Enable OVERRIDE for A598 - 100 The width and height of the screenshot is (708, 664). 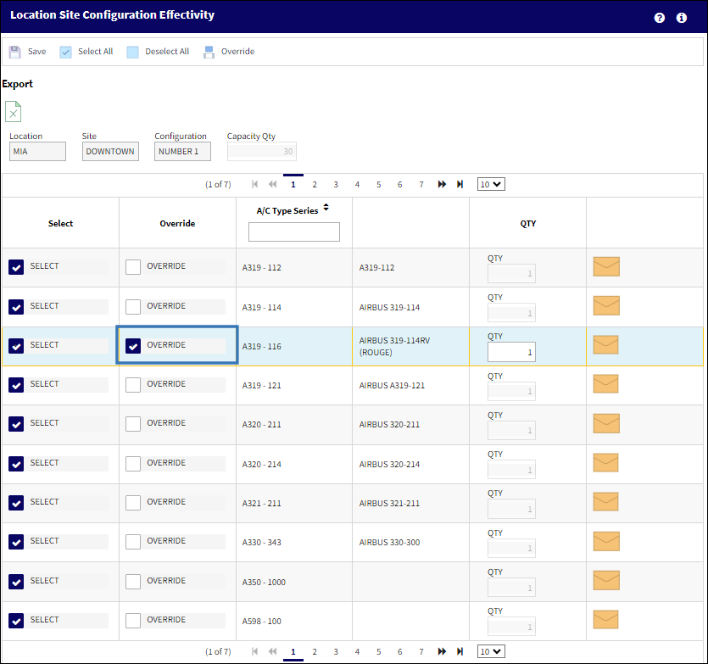tap(133, 621)
